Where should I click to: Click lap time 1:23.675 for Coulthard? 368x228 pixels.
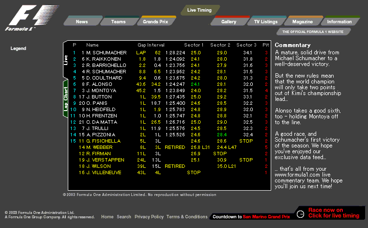point(175,78)
